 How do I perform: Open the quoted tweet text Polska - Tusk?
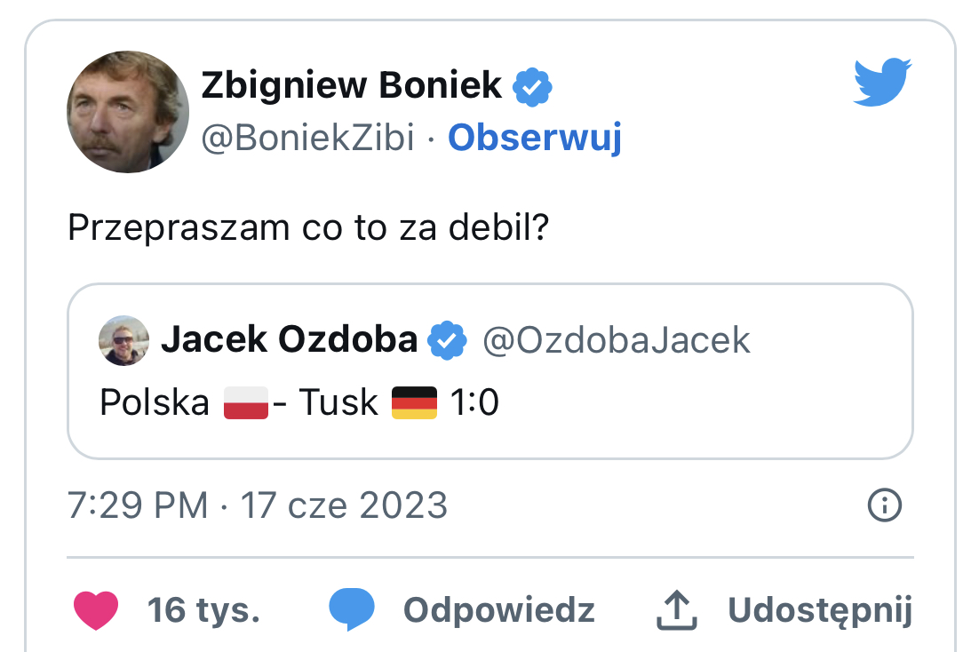click(x=299, y=402)
